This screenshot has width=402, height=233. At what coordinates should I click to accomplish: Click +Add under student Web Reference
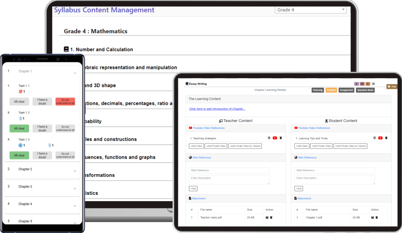tap(298, 189)
